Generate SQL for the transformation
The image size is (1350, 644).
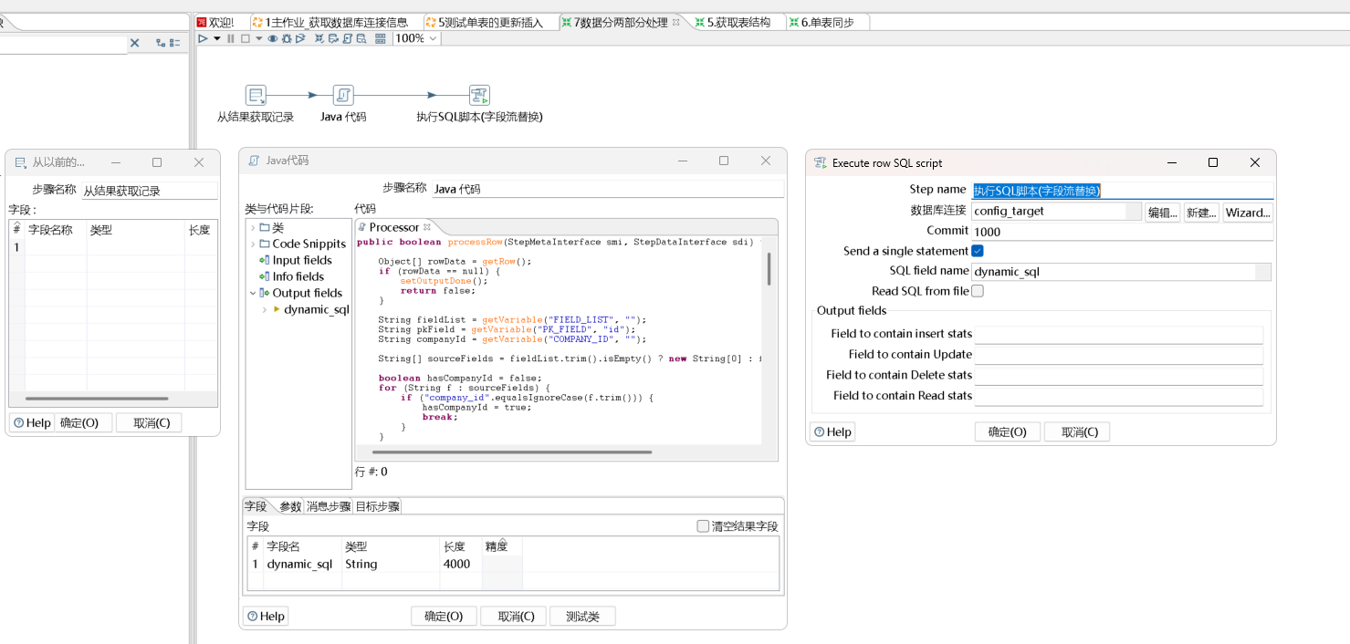click(348, 38)
